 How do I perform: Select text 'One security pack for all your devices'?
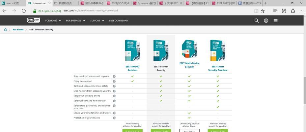pyautogui.click(x=189, y=125)
